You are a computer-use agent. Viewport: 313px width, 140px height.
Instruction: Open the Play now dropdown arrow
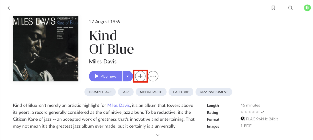pos(127,76)
